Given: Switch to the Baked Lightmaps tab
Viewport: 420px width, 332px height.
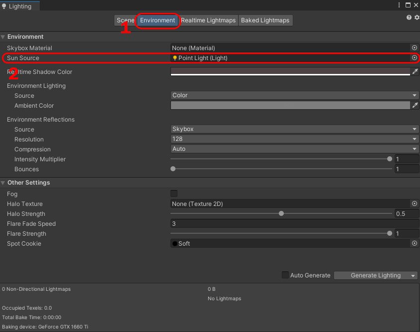Looking at the screenshot, I should (265, 20).
